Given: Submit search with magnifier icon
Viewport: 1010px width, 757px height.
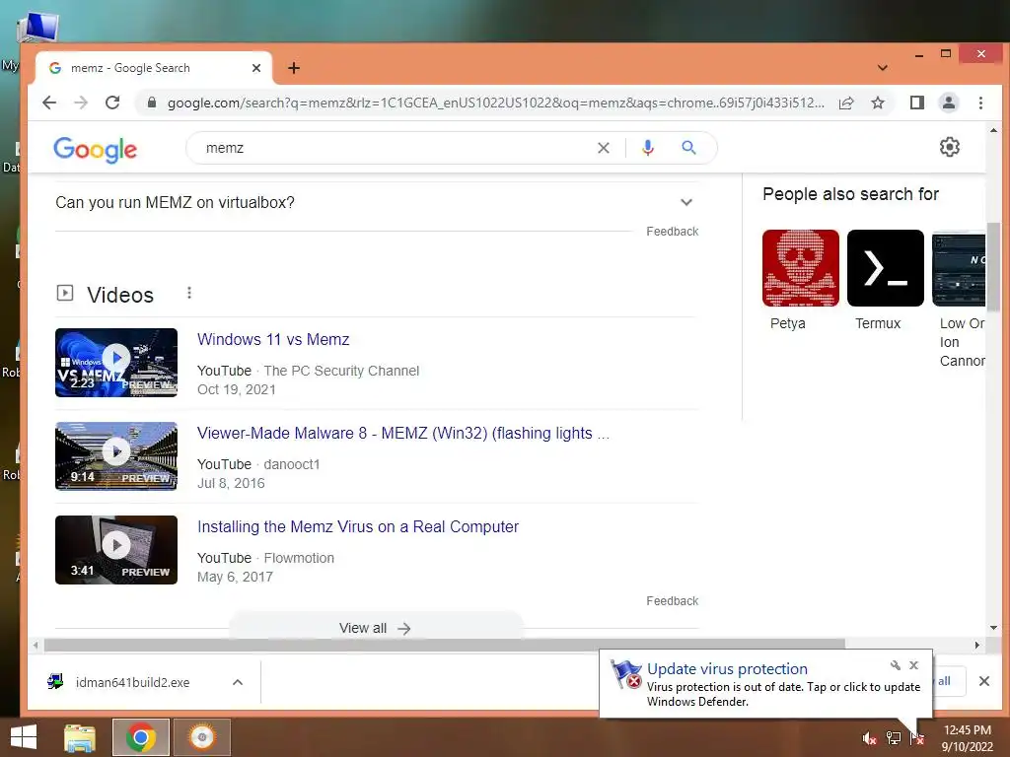Looking at the screenshot, I should click(688, 148).
